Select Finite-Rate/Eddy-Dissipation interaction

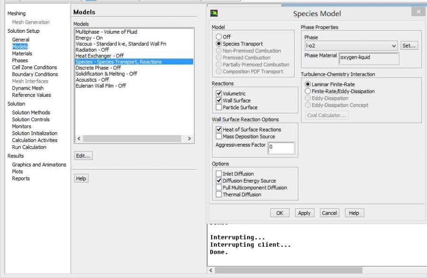pos(308,92)
